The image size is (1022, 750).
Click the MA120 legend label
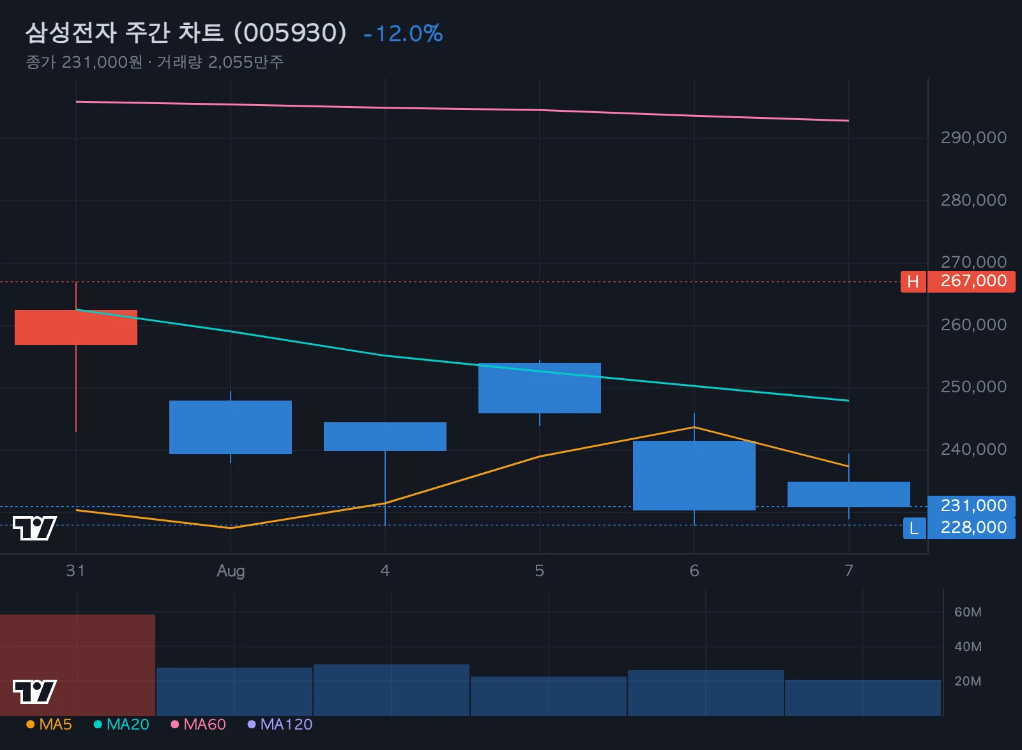pyautogui.click(x=286, y=724)
